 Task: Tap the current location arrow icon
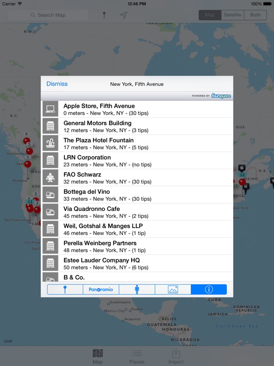click(x=124, y=15)
